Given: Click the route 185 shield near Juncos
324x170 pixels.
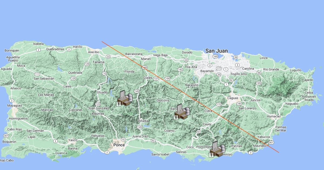Looking at the screenshot, I should [x=259, y=83].
